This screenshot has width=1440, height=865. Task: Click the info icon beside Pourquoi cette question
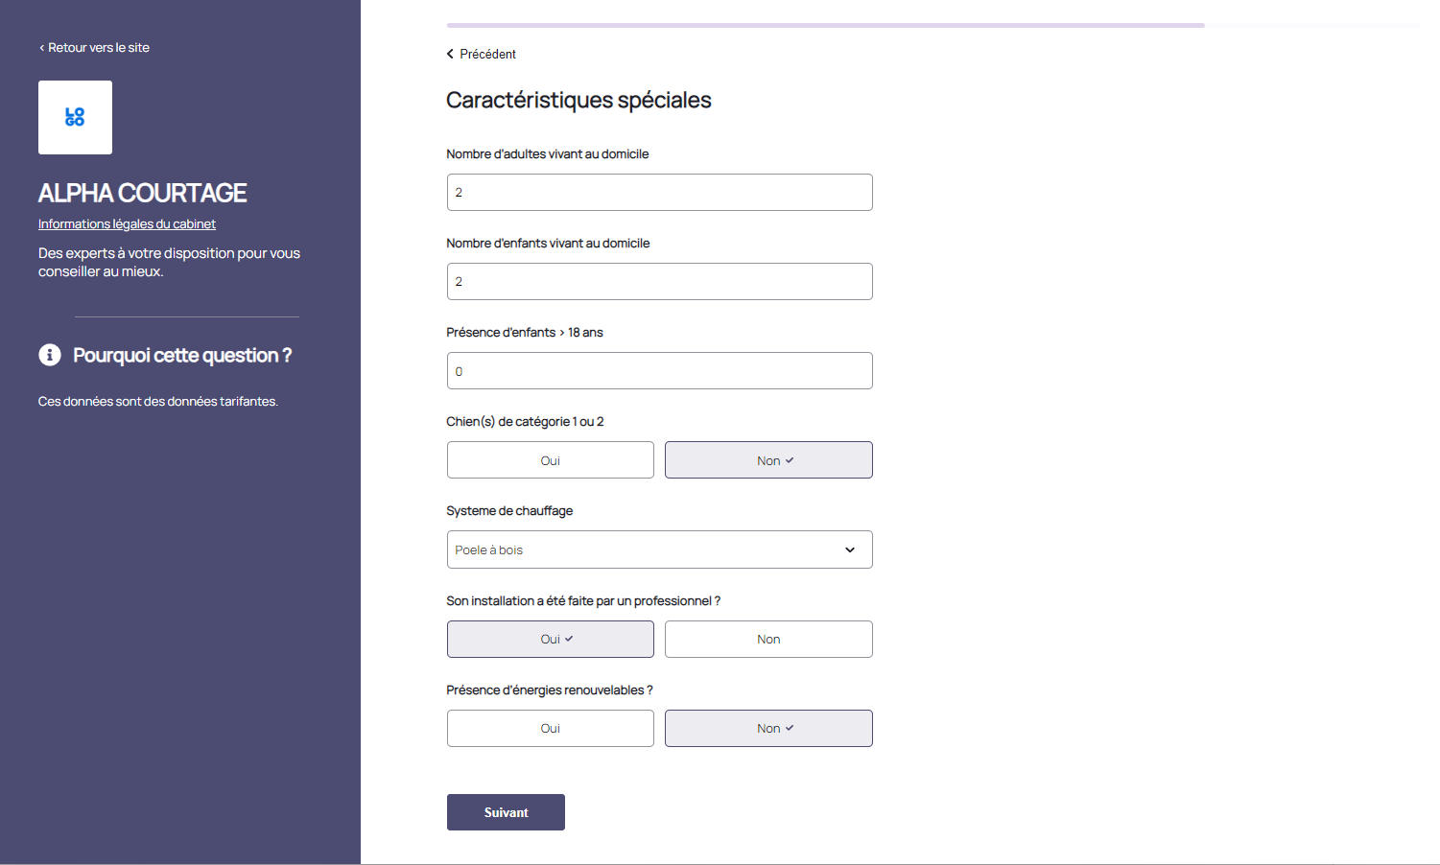[50, 355]
